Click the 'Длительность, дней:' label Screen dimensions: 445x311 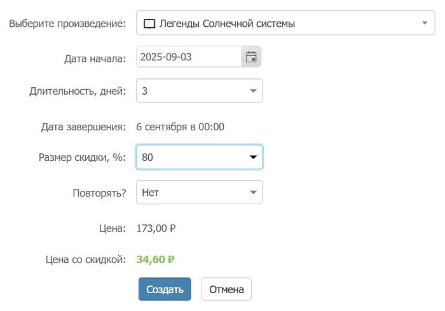pyautogui.click(x=78, y=91)
